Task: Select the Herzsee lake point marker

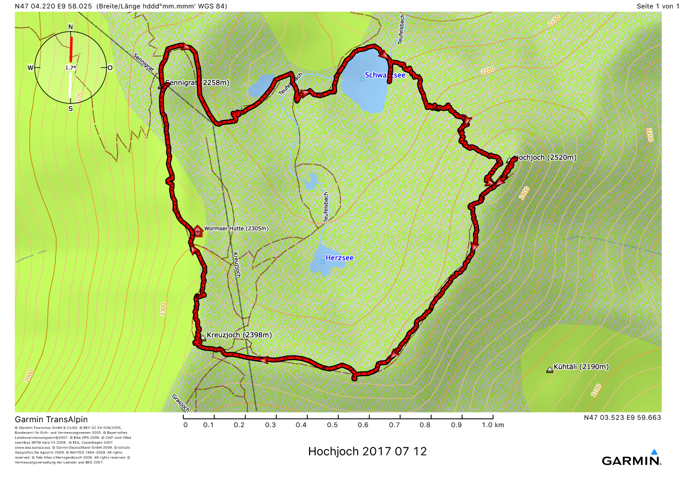Action: click(322, 262)
